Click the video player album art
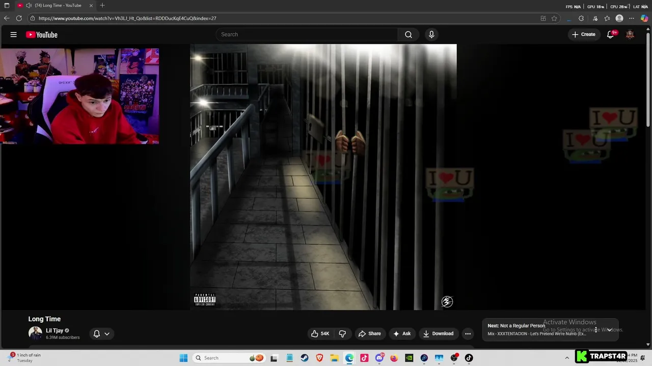 [323, 177]
